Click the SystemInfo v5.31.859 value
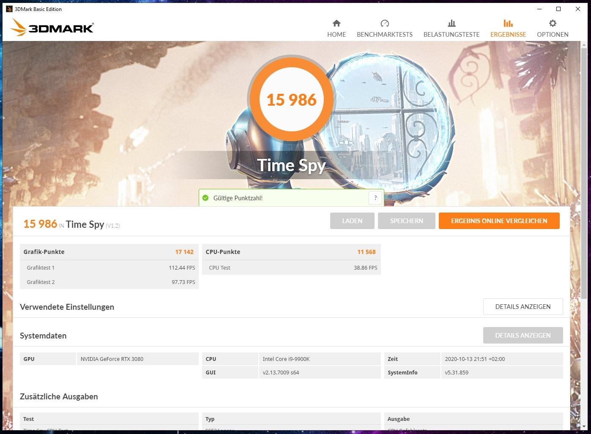This screenshot has height=434, width=591. [457, 372]
